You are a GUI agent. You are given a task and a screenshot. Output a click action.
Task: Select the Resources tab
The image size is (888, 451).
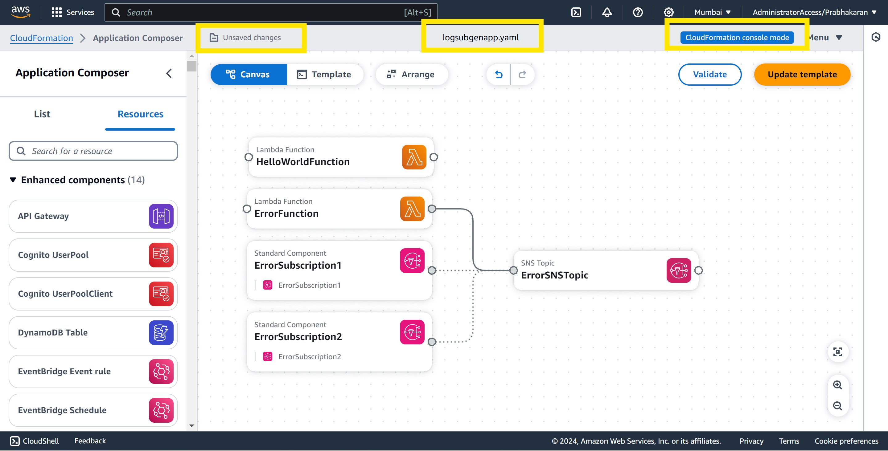pos(140,114)
